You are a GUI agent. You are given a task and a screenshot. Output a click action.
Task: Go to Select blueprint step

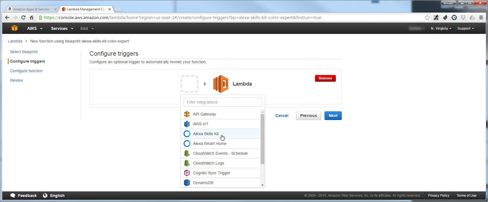coord(24,52)
